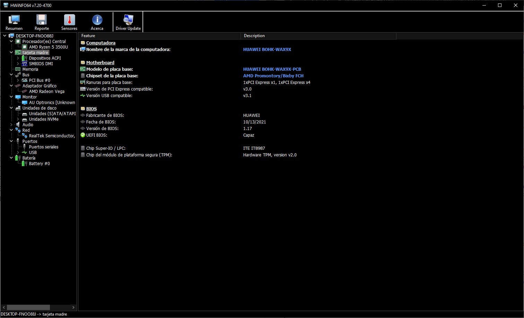Click the tree panel scroll left arrow
Screen dimensions: 524x318
pyautogui.click(x=4, y=307)
